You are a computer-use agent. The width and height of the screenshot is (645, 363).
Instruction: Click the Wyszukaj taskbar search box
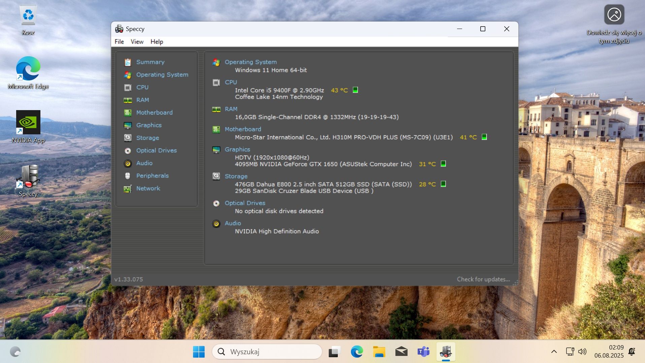pos(267,352)
